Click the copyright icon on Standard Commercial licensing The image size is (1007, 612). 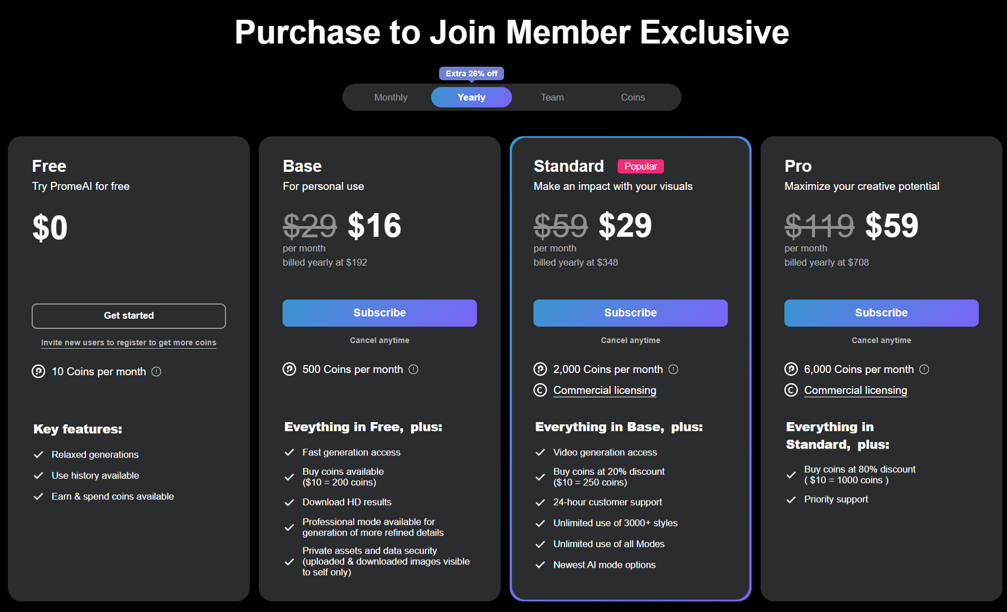(x=540, y=390)
